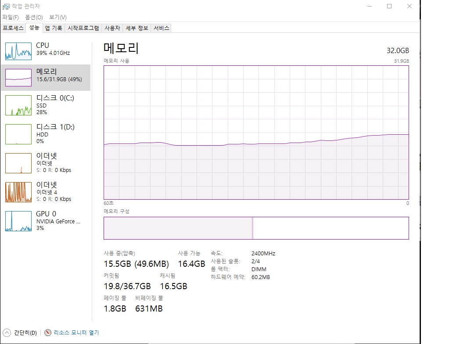Select the first 이더넷 graph icon
The image size is (449, 344).
pos(18,163)
